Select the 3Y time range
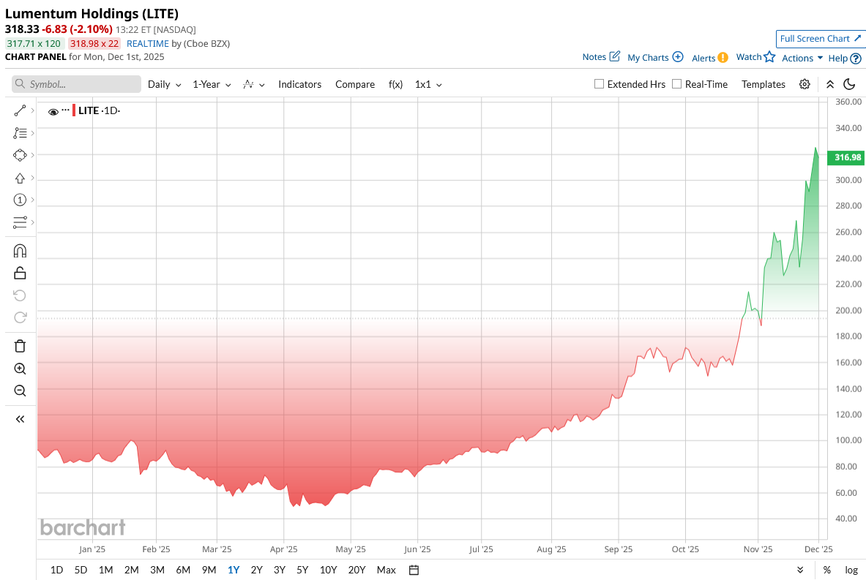Image resolution: width=866 pixels, height=580 pixels. pos(280,570)
